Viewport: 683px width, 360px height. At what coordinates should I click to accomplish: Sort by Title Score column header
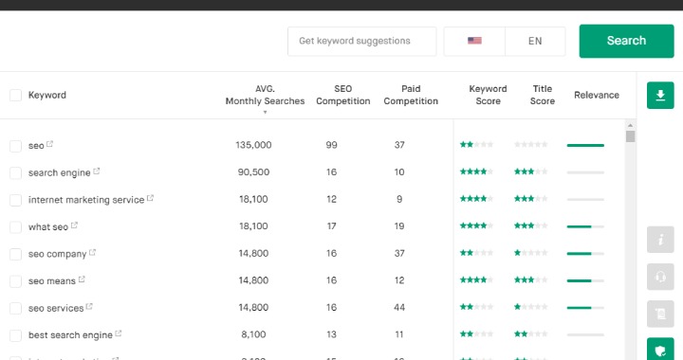pos(543,95)
